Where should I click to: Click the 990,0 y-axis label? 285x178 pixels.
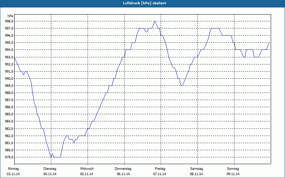click(9, 78)
